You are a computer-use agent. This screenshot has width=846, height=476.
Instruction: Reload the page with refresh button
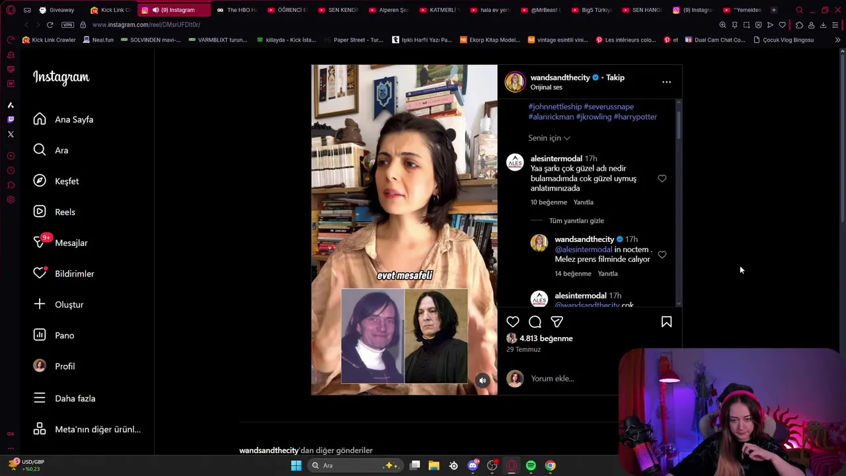pos(50,24)
